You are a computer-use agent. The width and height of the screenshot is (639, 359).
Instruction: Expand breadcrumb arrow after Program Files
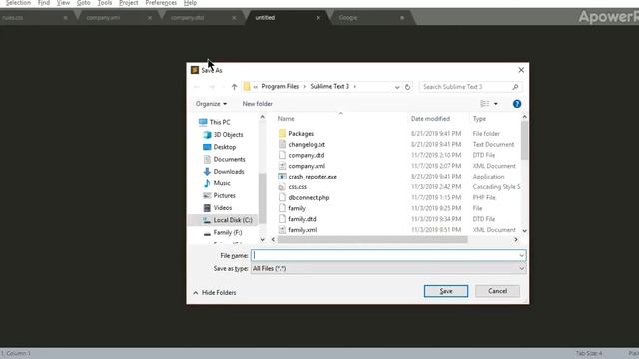pos(304,87)
